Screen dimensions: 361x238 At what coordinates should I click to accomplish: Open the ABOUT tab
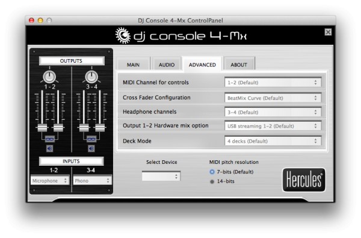coord(239,64)
